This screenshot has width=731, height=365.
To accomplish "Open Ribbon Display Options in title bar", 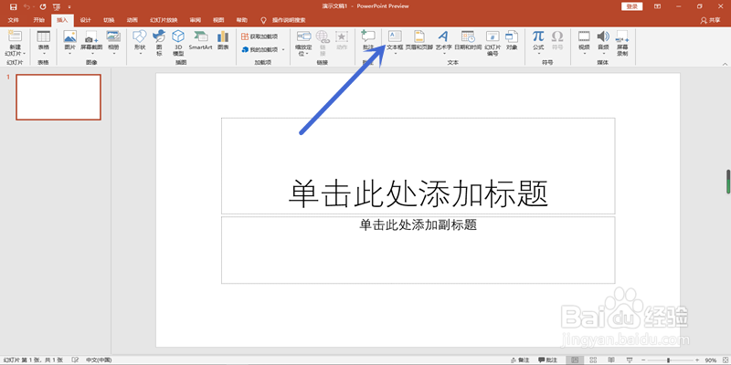I will point(657,6).
